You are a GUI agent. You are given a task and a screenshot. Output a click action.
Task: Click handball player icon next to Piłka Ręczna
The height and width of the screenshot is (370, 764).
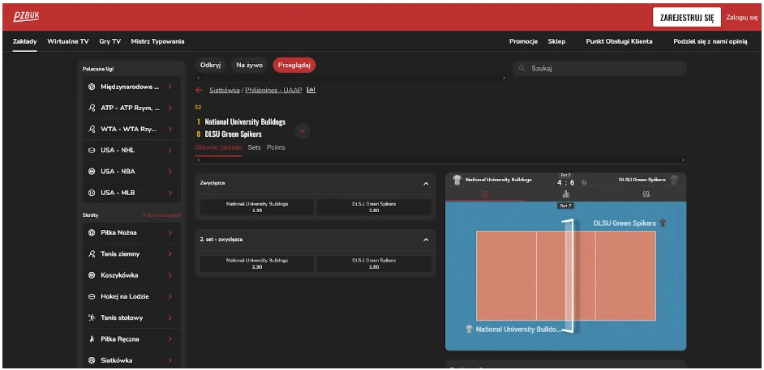pos(92,339)
